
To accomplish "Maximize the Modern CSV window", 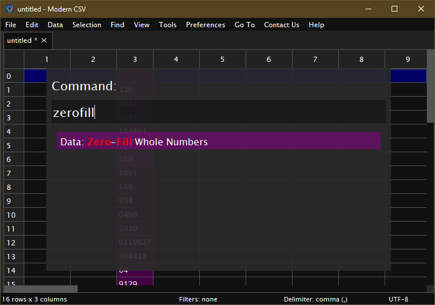I will pos(394,9).
